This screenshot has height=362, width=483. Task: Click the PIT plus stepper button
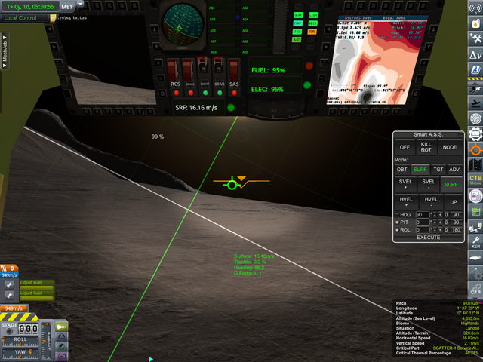pyautogui.click(x=441, y=222)
